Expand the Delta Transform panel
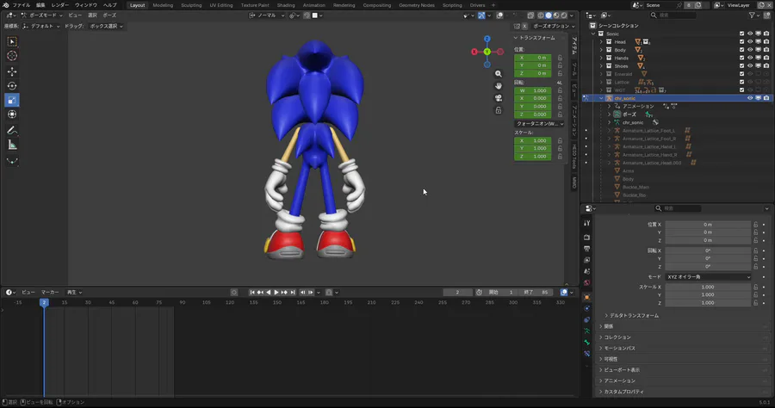 (633, 316)
